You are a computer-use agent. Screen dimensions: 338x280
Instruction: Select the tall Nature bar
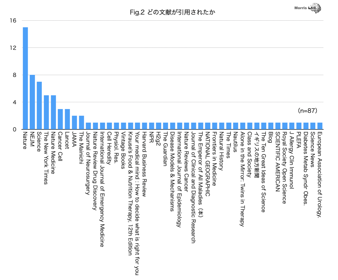(x=25, y=78)
